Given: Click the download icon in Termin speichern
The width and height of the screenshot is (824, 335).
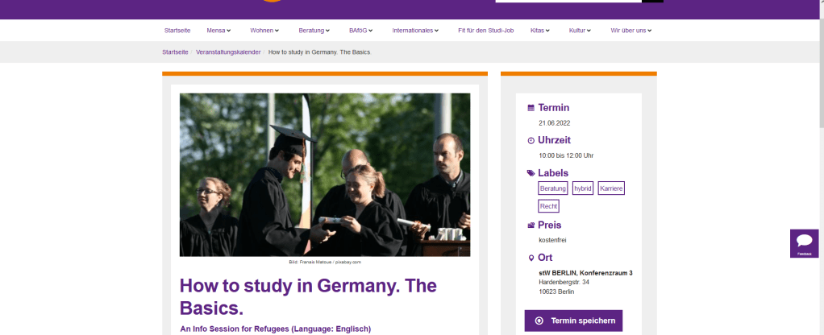Looking at the screenshot, I should (539, 321).
